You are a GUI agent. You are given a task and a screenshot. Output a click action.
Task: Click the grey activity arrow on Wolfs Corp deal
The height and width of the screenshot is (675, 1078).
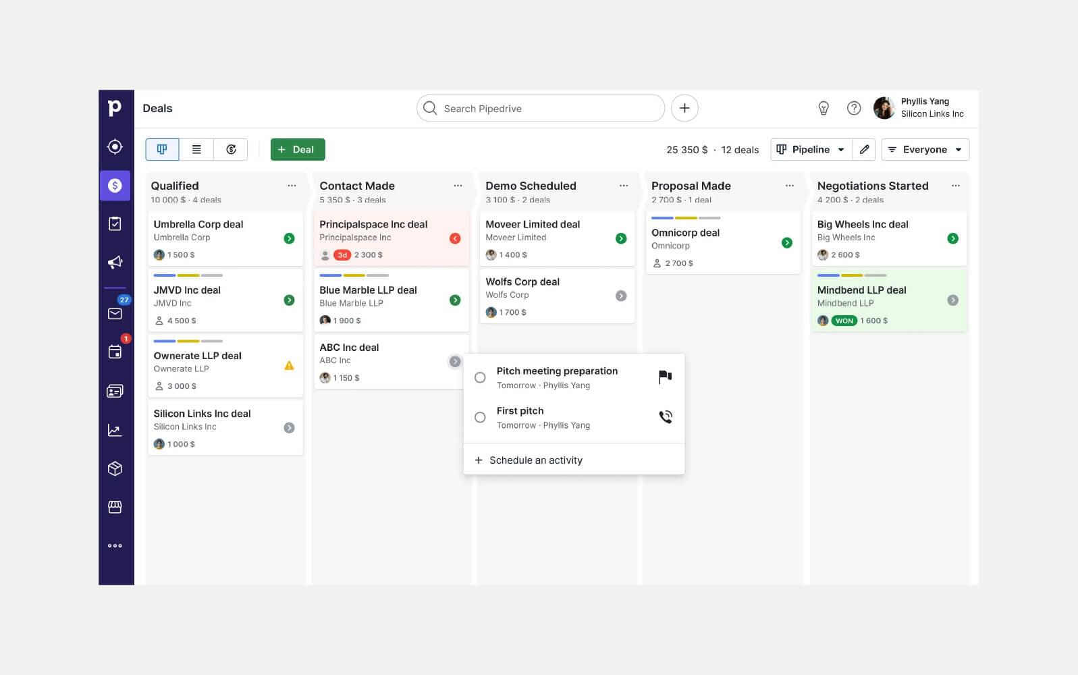(x=621, y=296)
